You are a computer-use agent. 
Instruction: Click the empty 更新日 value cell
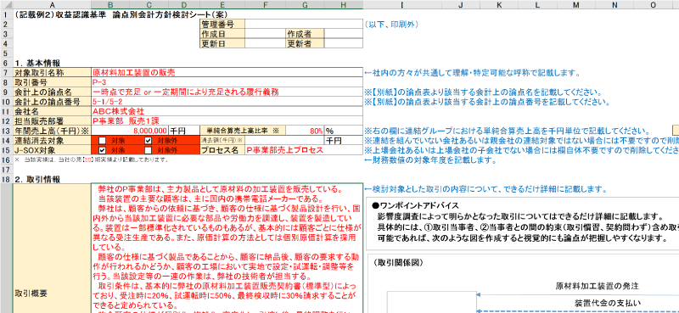(x=266, y=43)
